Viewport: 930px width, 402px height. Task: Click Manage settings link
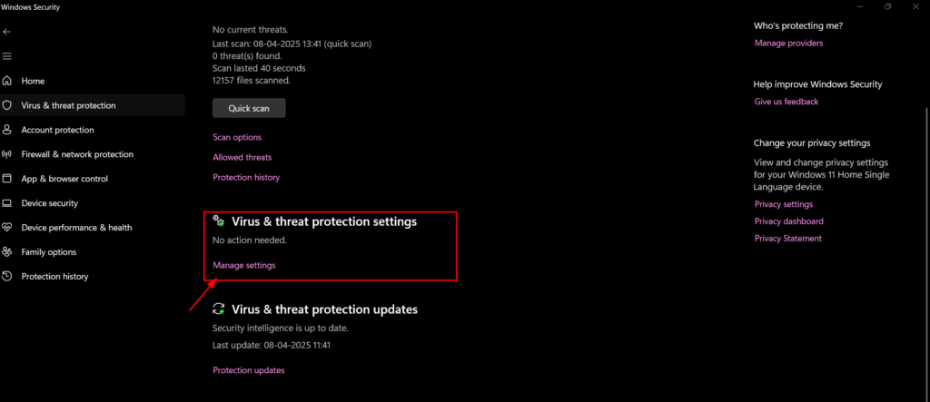tap(243, 266)
